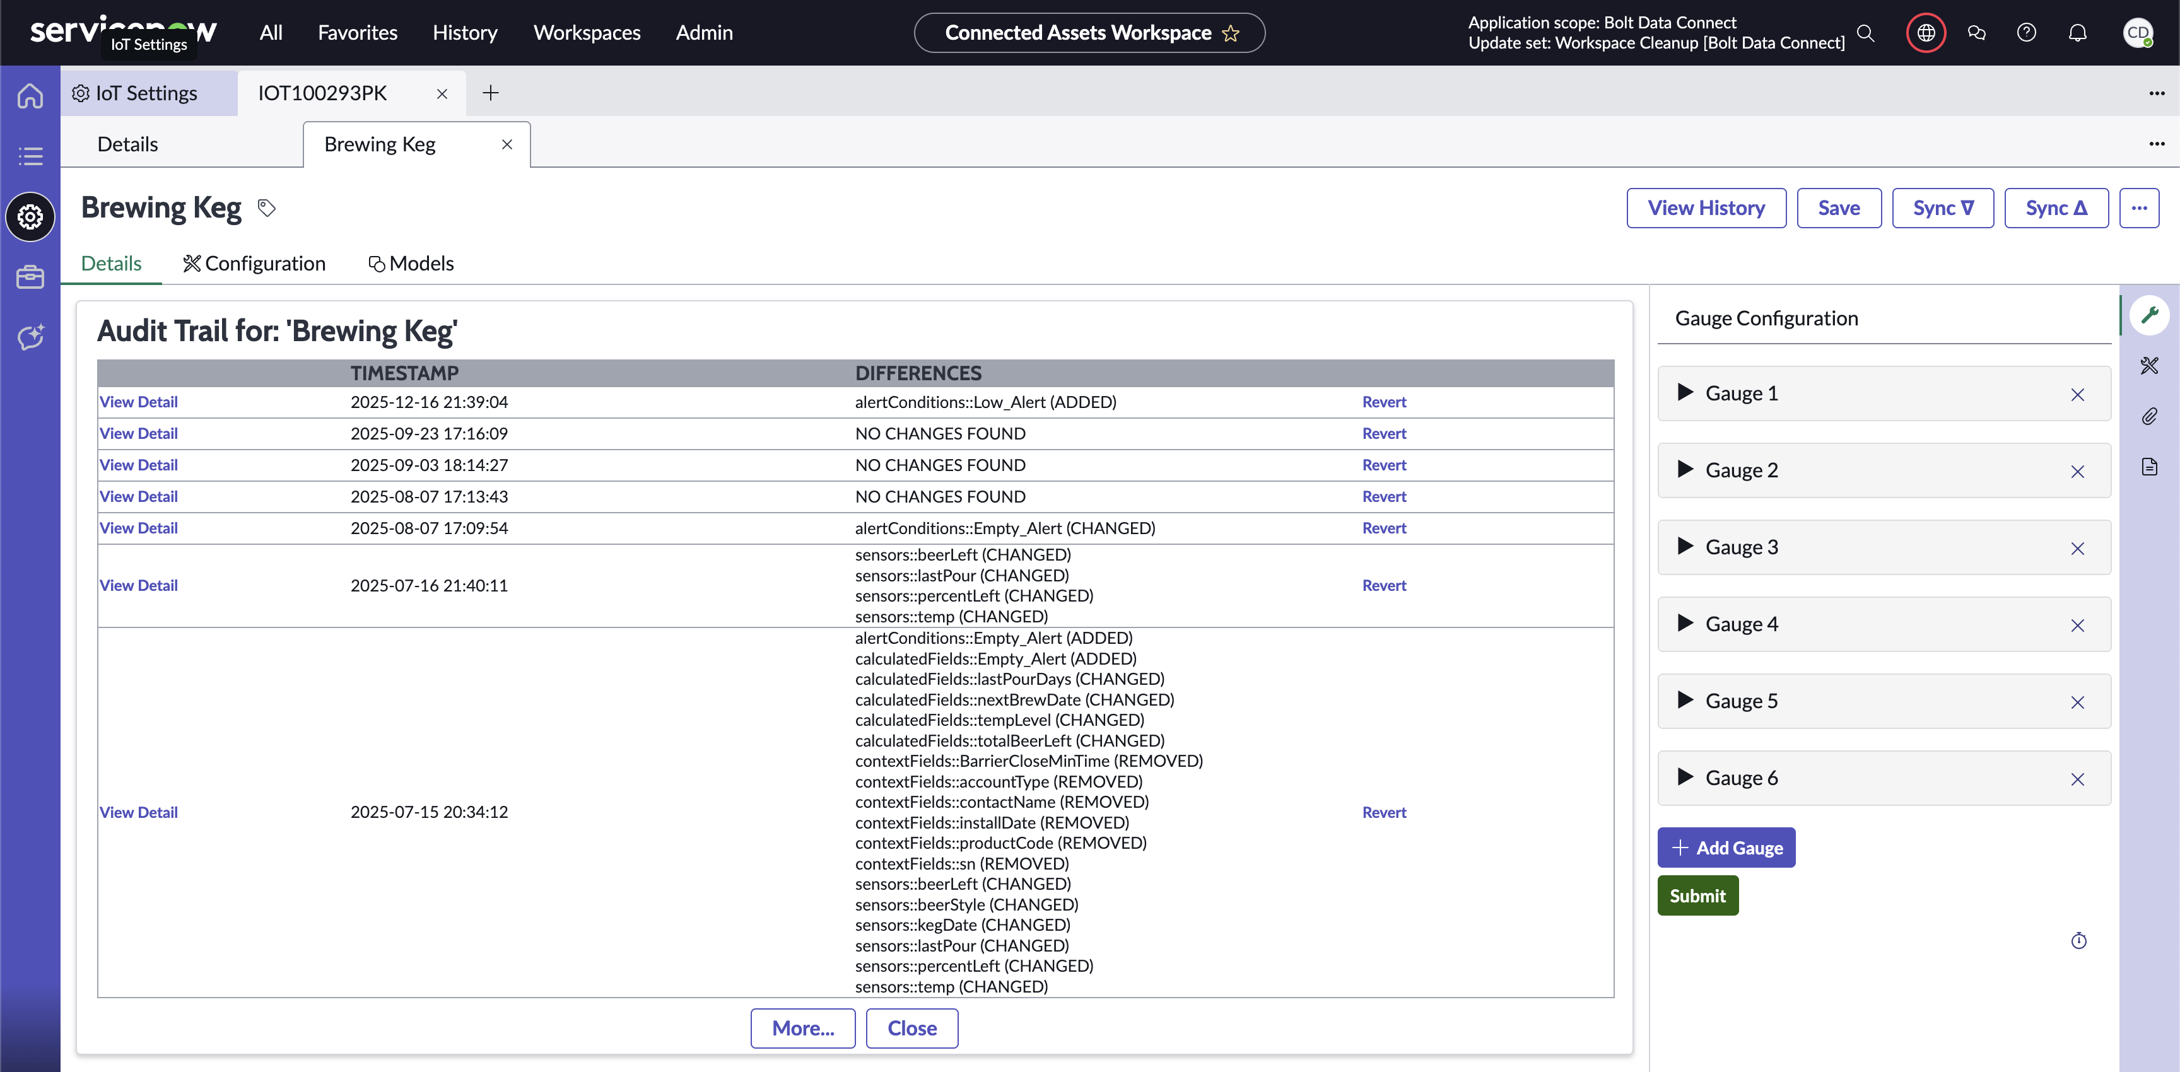The image size is (2180, 1072).
Task: Remove Gauge 4 with its X icon
Action: [2077, 626]
